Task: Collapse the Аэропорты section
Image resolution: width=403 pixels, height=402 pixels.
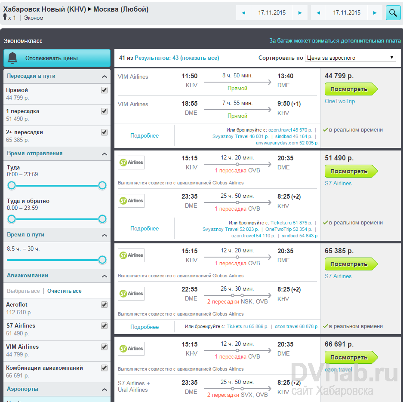Action: 105,390
